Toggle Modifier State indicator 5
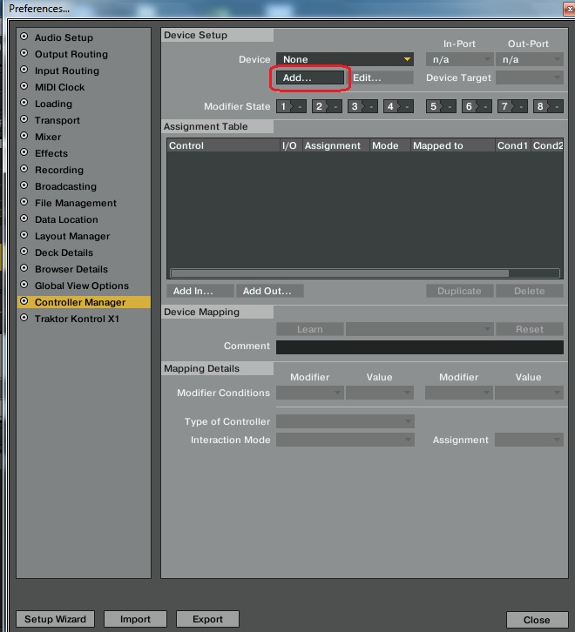Image resolution: width=575 pixels, height=632 pixels. click(x=441, y=106)
